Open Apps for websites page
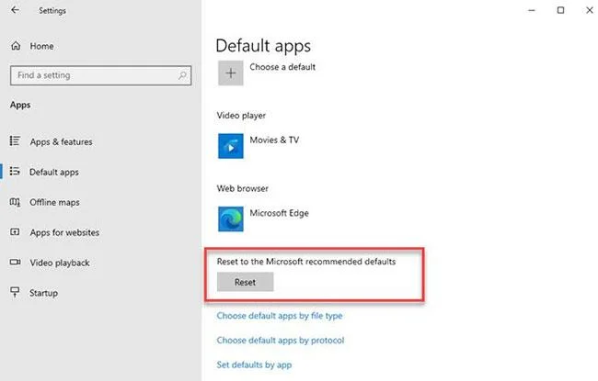 coord(64,232)
